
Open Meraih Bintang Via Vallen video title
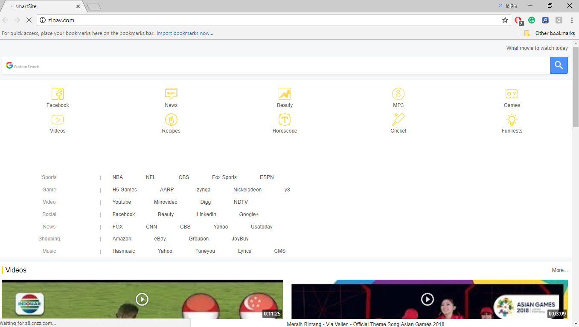point(366,324)
